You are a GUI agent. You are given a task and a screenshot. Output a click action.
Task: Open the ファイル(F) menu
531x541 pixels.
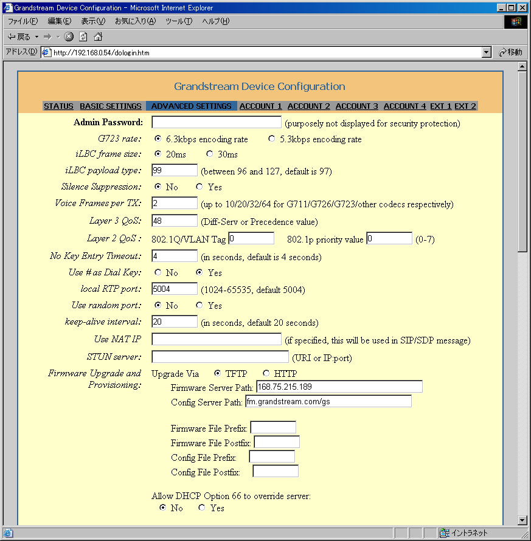click(x=23, y=21)
